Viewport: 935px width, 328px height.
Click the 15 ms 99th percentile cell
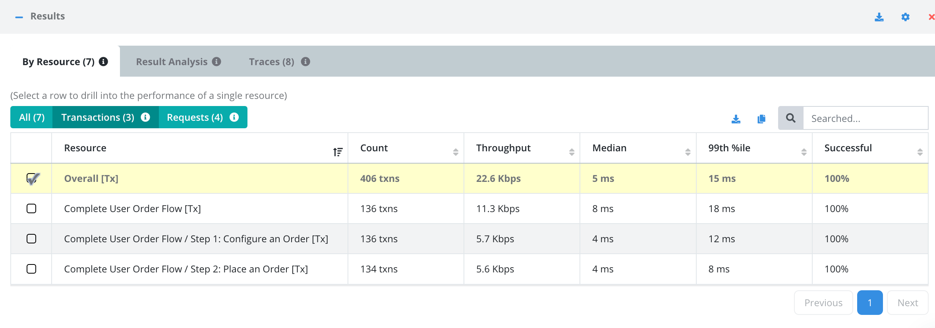pyautogui.click(x=754, y=178)
